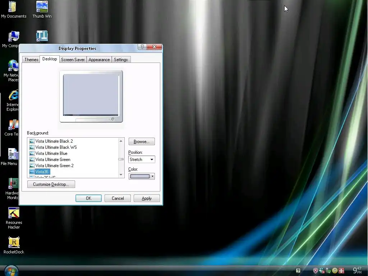
Task: Select Vista Ultimate Green background
Action: [x=53, y=159]
